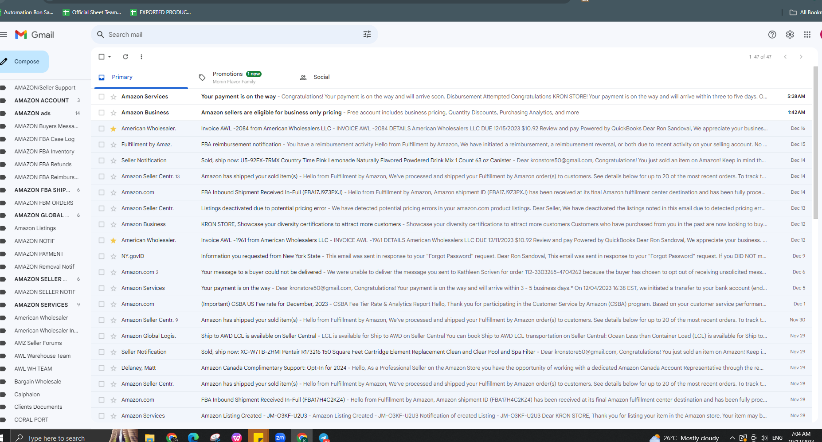
Task: Open the AWL Warehouse Team label
Action: point(42,356)
